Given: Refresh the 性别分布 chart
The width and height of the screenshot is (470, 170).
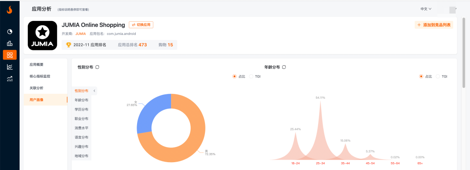Looking at the screenshot, I should [x=97, y=67].
